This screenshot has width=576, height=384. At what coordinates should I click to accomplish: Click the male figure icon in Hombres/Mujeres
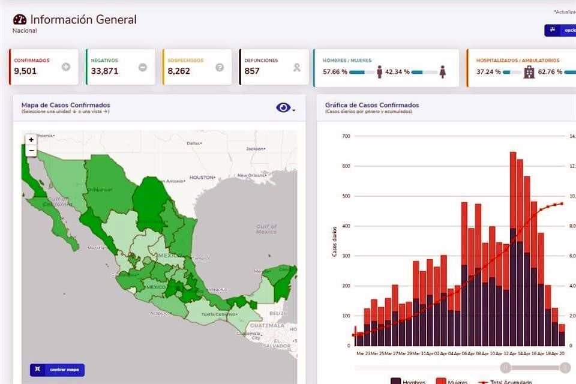379,72
